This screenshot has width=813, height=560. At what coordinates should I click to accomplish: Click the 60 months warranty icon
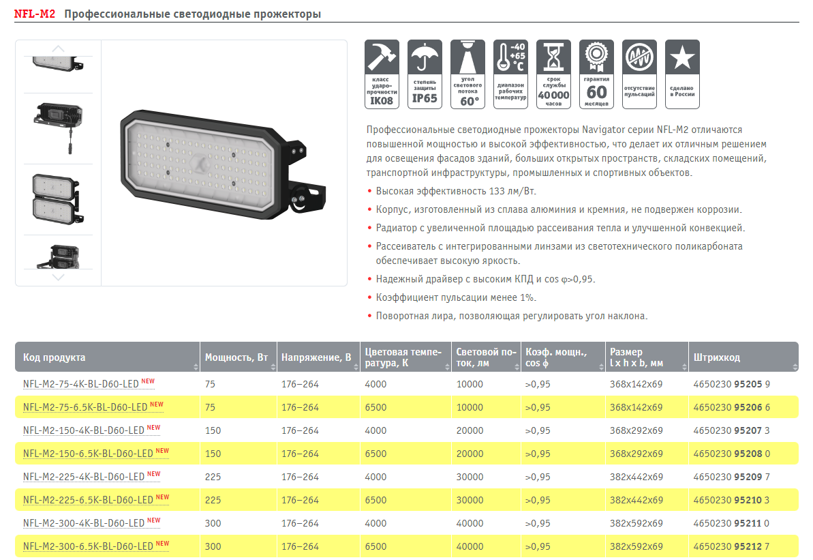click(x=596, y=74)
